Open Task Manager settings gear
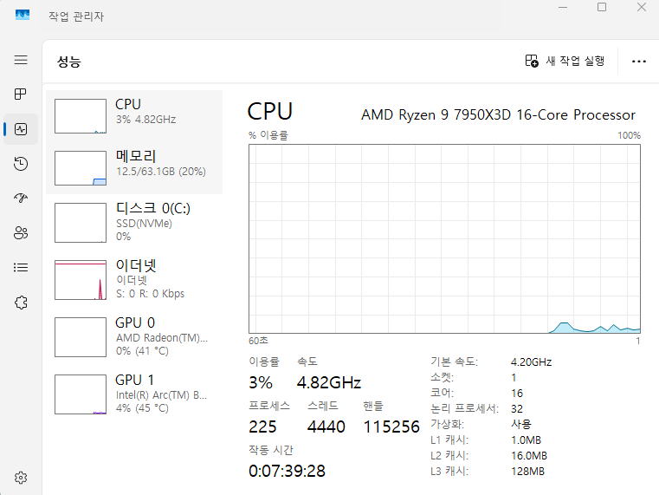Viewport: 659px width, 495px height. tap(21, 478)
